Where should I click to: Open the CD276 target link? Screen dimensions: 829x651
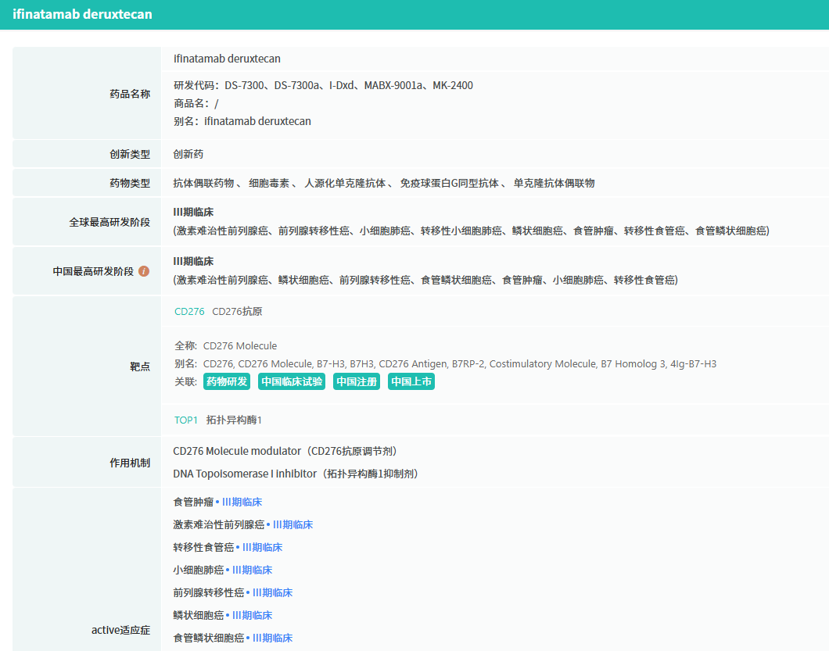[x=189, y=311]
